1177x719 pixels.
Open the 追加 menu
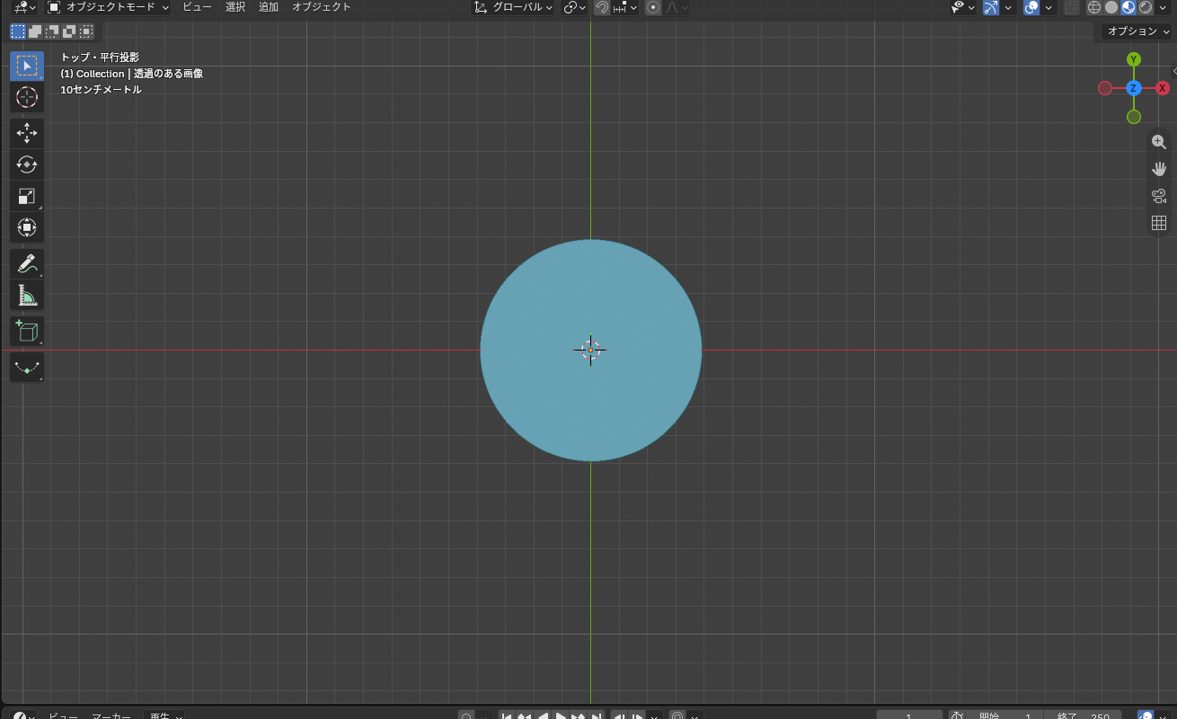click(269, 7)
